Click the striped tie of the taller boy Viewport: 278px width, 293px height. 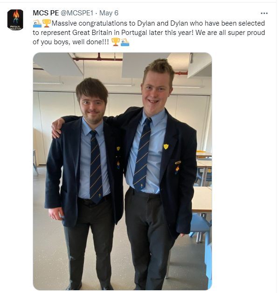point(142,154)
